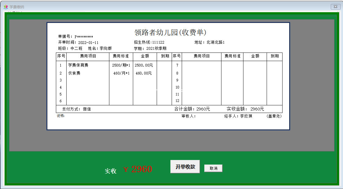
Task: Click the 开单收款 button
Action: pos(185,167)
